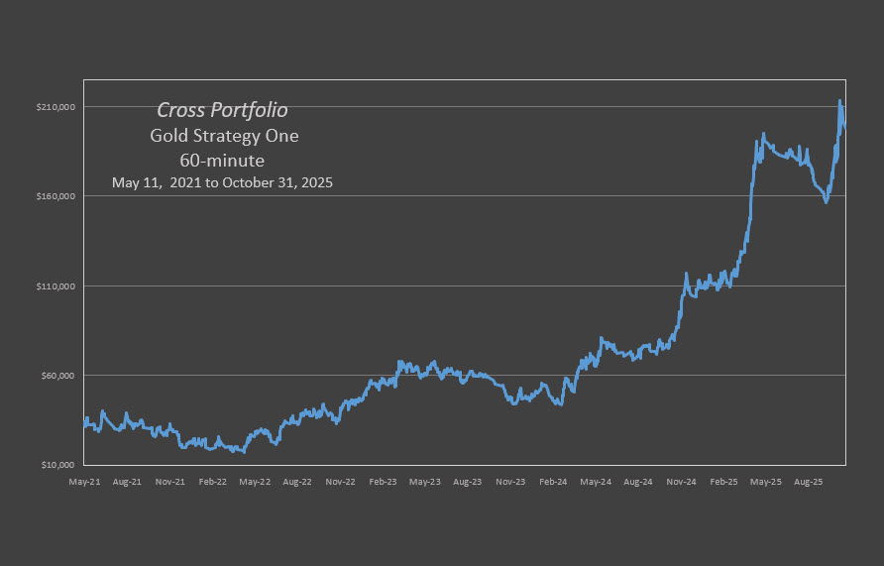Click the May-24 x-axis label
Viewport: 884px width, 566px height.
596,482
